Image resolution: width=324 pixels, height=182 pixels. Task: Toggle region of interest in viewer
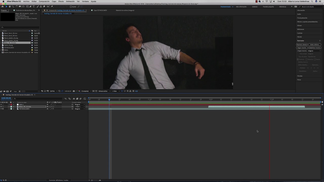(x=93, y=91)
